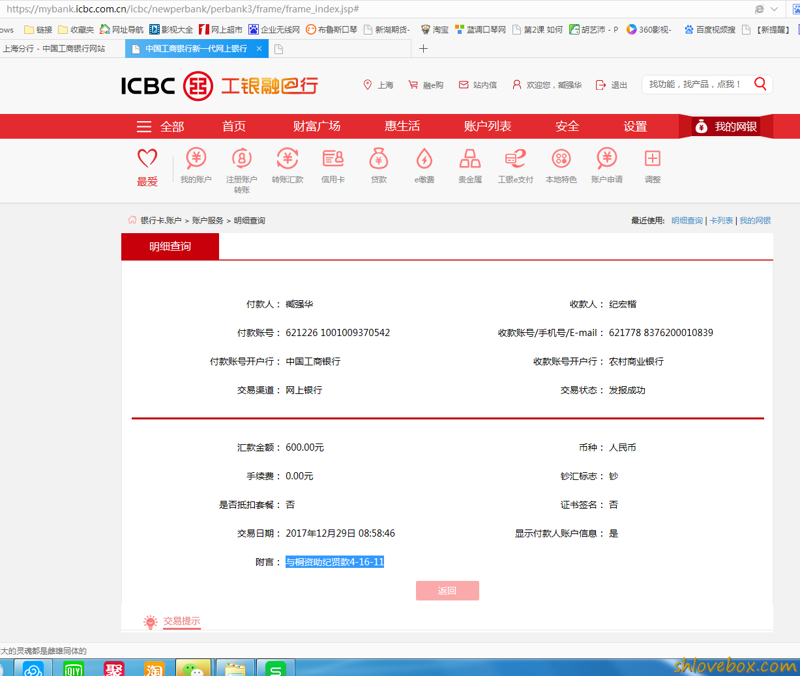The height and width of the screenshot is (676, 800).
Task: Open 我的账户 icon
Action: (x=196, y=158)
